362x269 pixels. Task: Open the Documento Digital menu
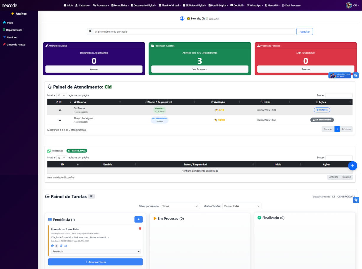[143, 5]
